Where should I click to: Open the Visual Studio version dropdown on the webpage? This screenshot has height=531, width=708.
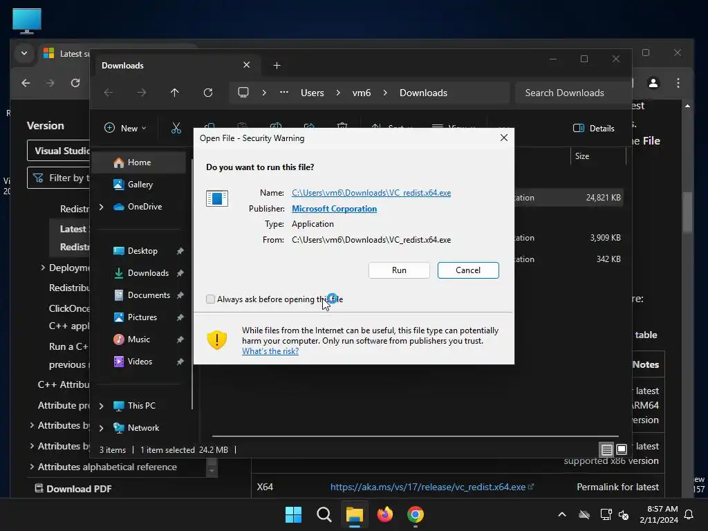tap(59, 151)
